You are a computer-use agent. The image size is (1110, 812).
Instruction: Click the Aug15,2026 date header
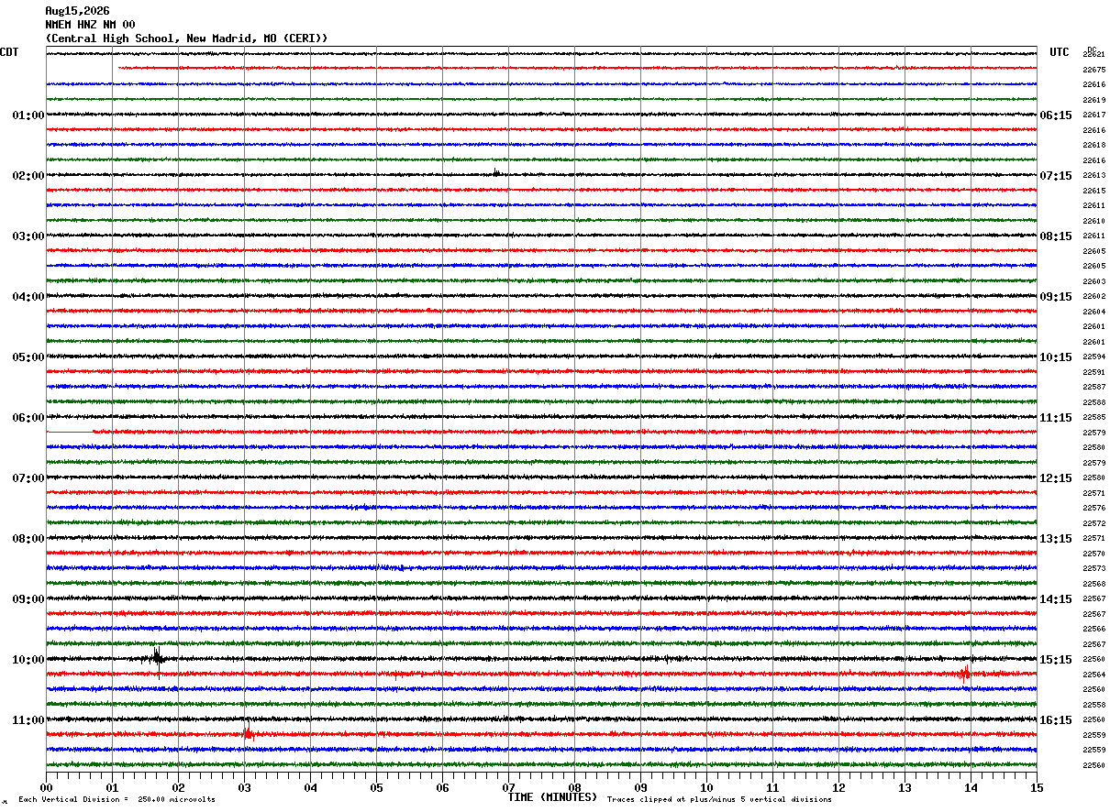click(x=77, y=11)
